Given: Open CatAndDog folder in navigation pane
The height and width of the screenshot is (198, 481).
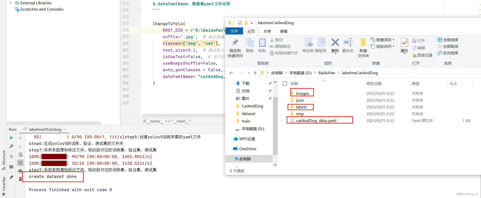Looking at the screenshot, I should 252,106.
